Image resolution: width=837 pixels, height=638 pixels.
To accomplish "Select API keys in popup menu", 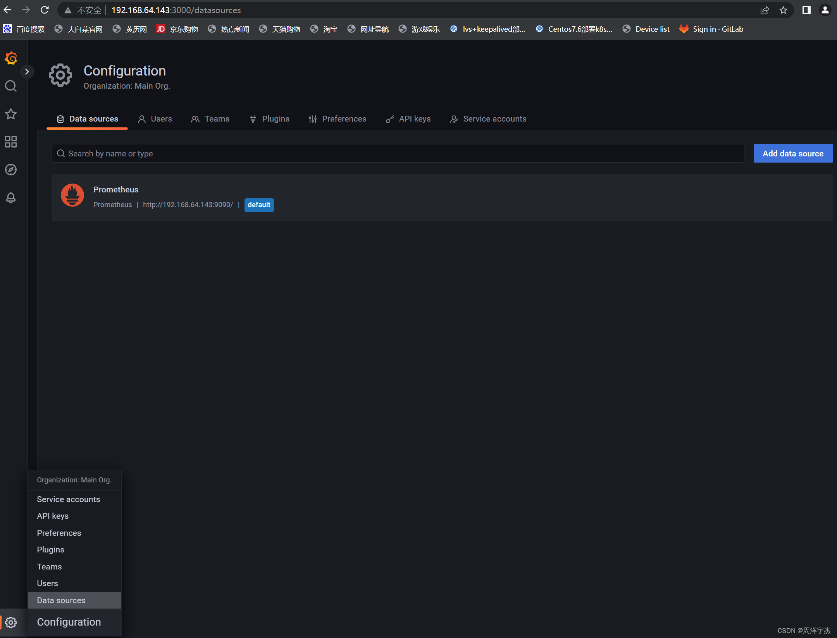I will pyautogui.click(x=53, y=516).
